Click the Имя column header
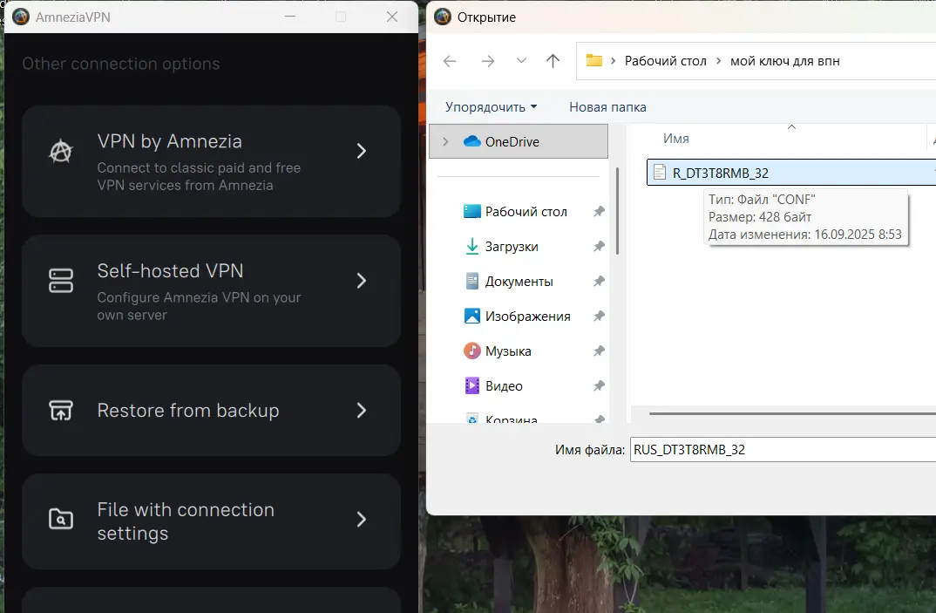Screen dimensions: 936x613 [x=676, y=139]
